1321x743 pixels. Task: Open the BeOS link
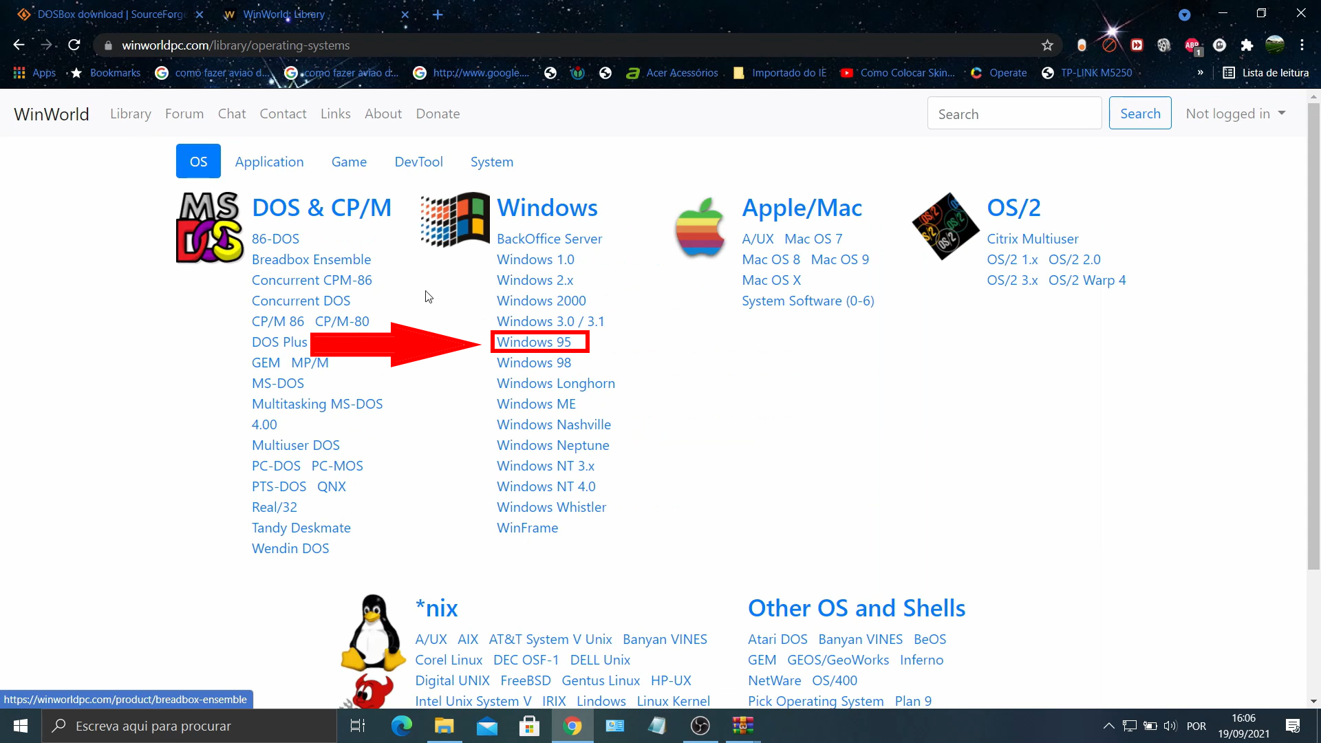tap(930, 639)
